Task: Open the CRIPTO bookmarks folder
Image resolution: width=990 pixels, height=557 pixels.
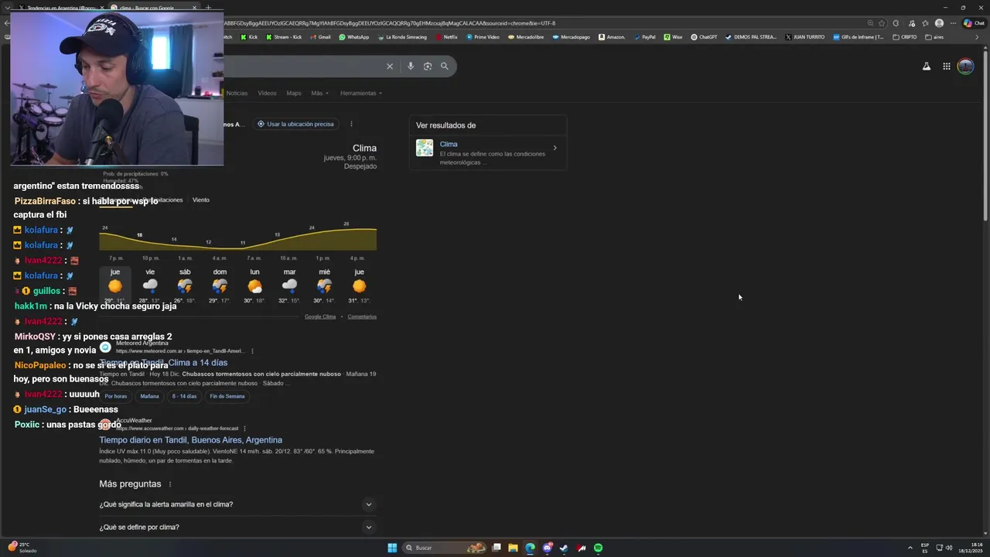Action: [x=905, y=37]
